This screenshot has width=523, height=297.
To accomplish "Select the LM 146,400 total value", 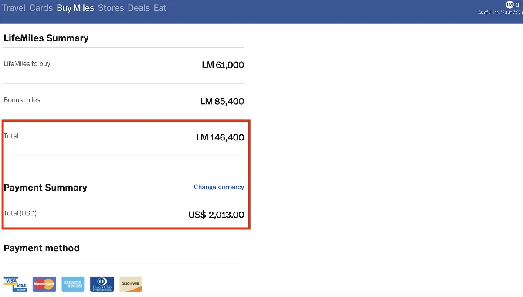I will (220, 138).
